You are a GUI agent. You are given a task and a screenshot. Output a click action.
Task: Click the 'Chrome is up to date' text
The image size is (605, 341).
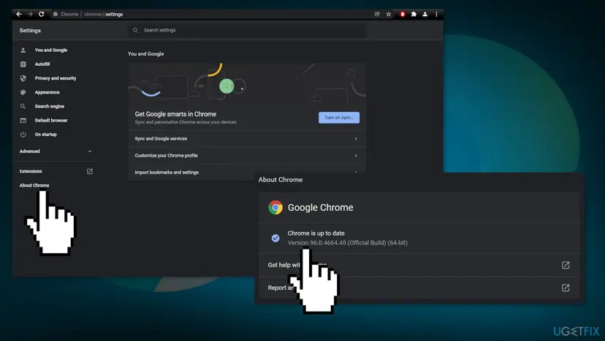click(x=316, y=233)
